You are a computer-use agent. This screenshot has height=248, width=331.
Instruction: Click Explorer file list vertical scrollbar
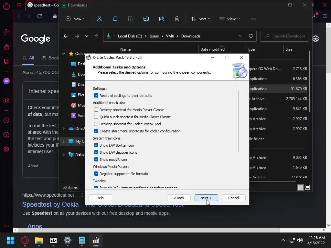(x=310, y=81)
